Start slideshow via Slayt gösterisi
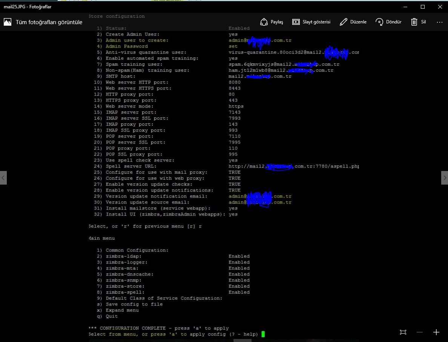 tap(311, 22)
